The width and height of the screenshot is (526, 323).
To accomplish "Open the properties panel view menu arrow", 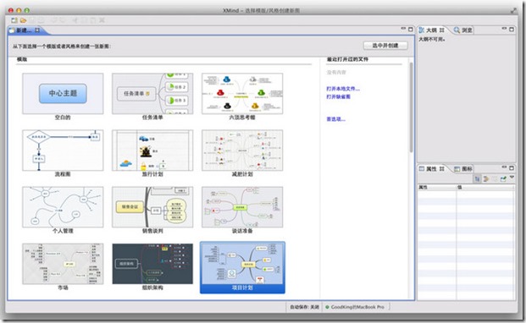I will [512, 178].
